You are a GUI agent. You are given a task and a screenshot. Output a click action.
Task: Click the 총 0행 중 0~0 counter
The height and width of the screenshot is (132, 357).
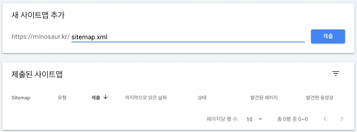[x=293, y=119]
